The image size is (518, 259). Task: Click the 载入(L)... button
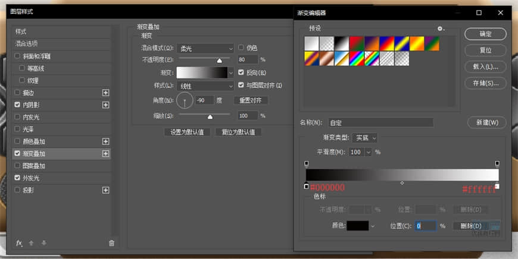point(485,67)
